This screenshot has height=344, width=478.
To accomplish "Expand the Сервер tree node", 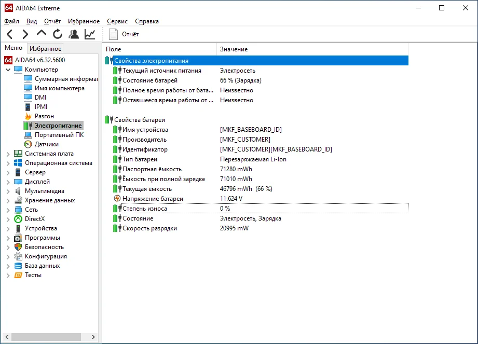I will pos(8,173).
